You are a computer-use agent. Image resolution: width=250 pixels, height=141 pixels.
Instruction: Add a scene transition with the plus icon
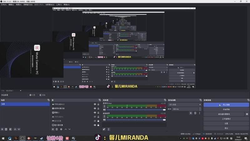click(191, 113)
